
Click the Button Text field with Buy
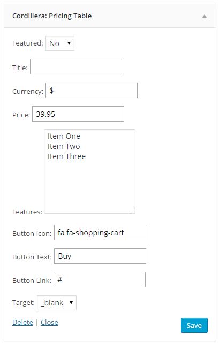[x=100, y=256]
